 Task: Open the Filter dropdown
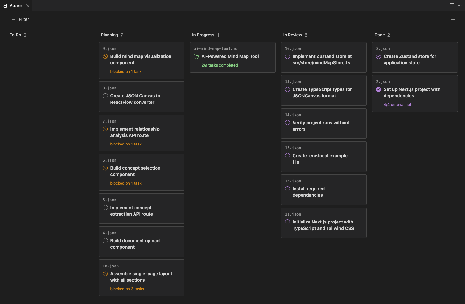pyautogui.click(x=20, y=19)
